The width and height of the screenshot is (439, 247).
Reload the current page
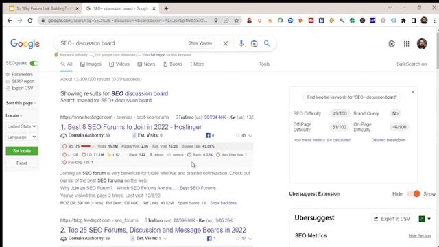(30, 21)
